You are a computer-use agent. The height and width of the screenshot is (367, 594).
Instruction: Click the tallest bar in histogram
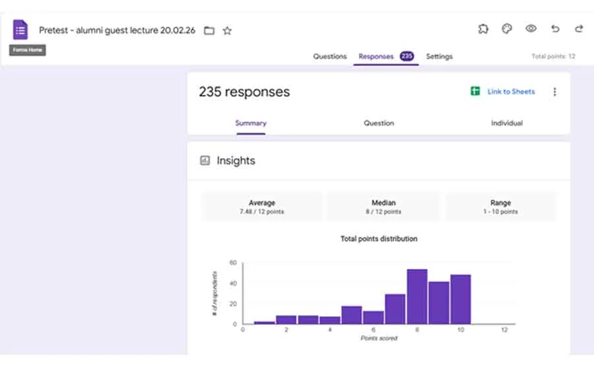click(416, 296)
